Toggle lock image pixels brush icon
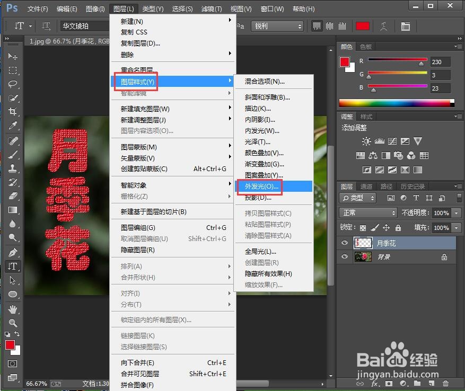This screenshot has width=465, height=391. (374, 228)
